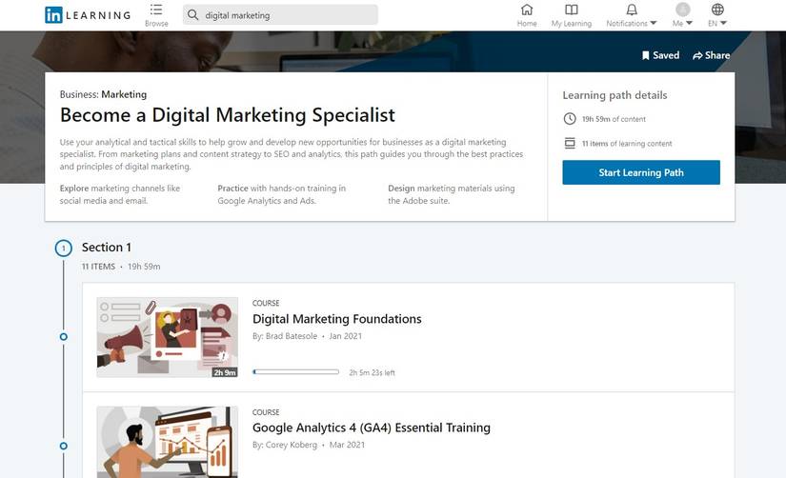Open the Digital Marketing Foundations thumbnail
This screenshot has width=786, height=478.
(x=168, y=337)
